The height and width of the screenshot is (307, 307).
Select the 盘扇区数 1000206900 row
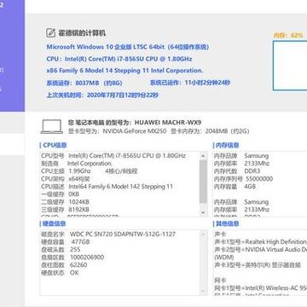(x=72, y=258)
